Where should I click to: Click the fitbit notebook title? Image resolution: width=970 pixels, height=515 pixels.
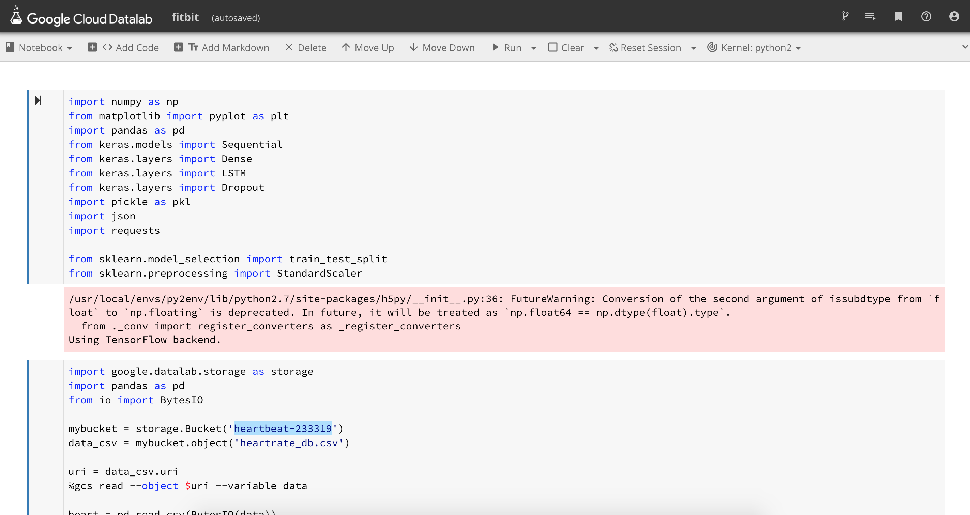185,17
